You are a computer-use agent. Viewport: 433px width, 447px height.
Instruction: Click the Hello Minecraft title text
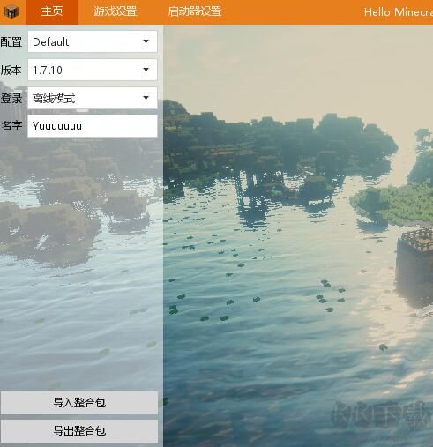(399, 12)
